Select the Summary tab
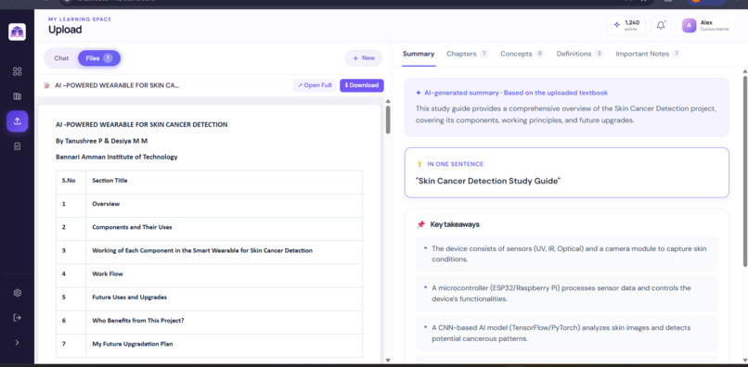Viewport: 748px width, 367px height. (x=419, y=54)
